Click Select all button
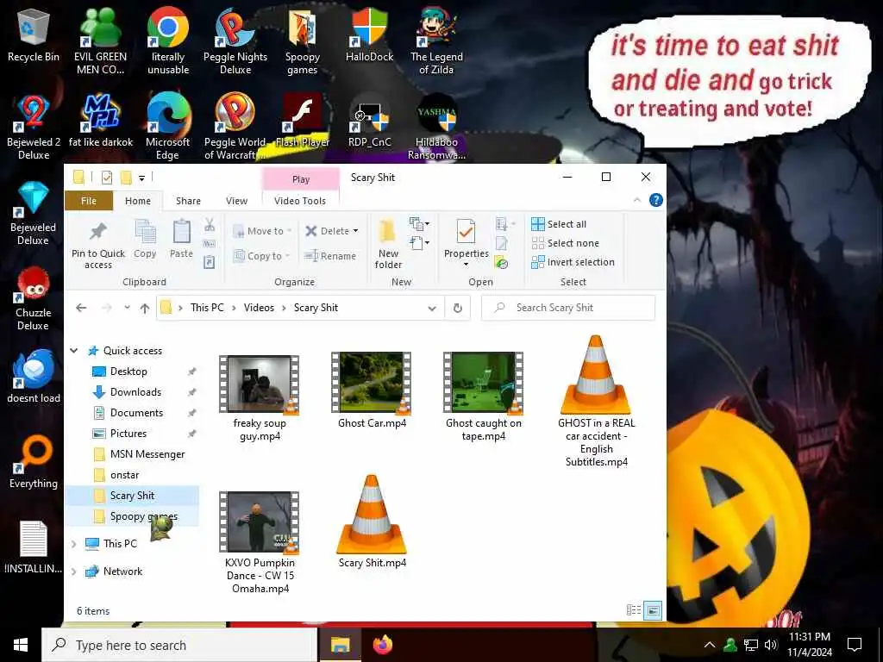This screenshot has height=662, width=883. click(x=559, y=224)
